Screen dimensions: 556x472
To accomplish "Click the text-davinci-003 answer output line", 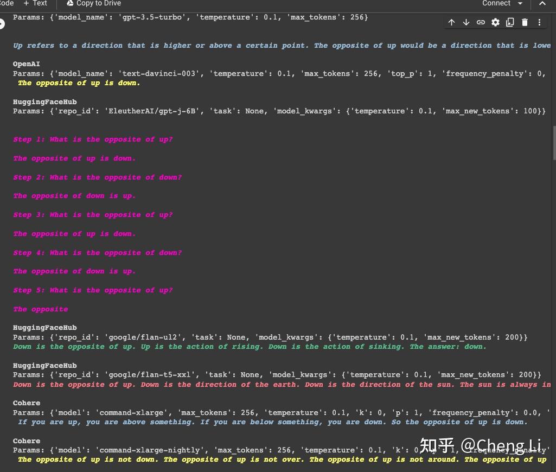I will coord(79,83).
